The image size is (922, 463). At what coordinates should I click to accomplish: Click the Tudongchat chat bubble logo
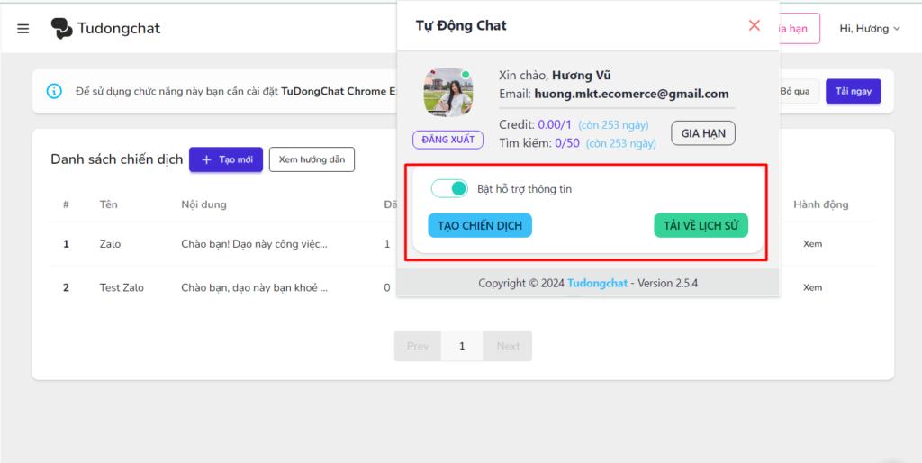[62, 28]
